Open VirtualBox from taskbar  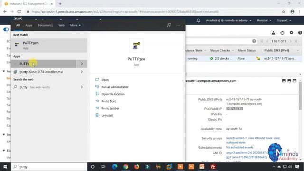click(x=169, y=167)
